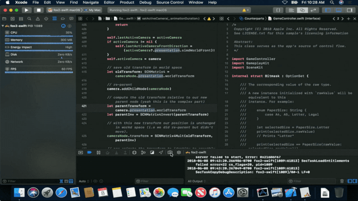Open GameController.swift (Interface) jump bar item

(294, 19)
